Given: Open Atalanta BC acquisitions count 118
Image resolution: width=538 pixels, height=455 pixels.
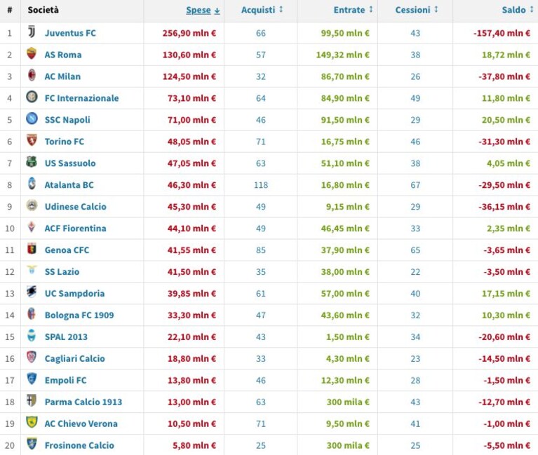Looking at the screenshot, I should [261, 185].
